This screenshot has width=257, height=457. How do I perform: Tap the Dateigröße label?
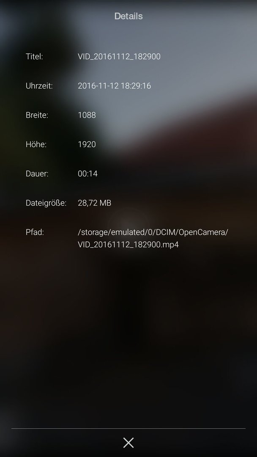click(x=46, y=203)
